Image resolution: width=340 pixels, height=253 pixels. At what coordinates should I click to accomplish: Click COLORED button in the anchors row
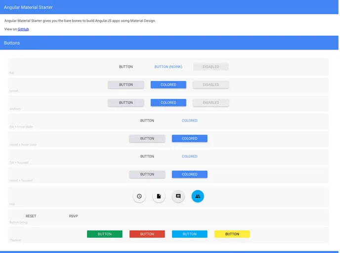(168, 103)
